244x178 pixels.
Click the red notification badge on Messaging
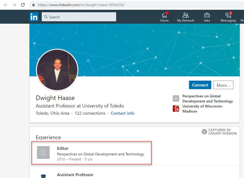point(230,13)
